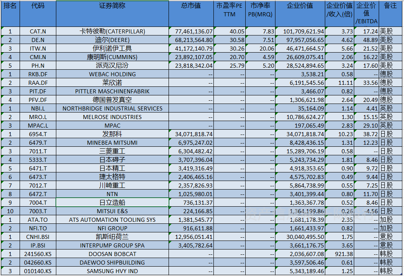Click the PITTLER MASCHINENFABRIK cell
This screenshot has height=276, width=404.
[x=112, y=91]
